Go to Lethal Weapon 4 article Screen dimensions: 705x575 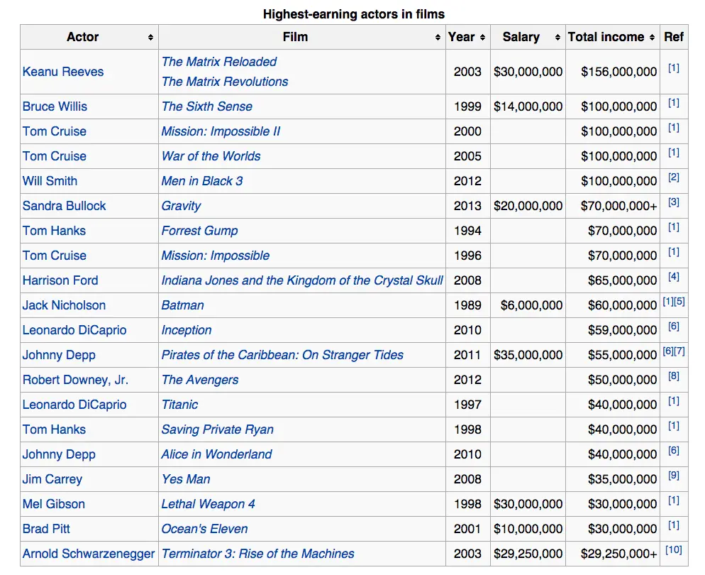coord(208,504)
